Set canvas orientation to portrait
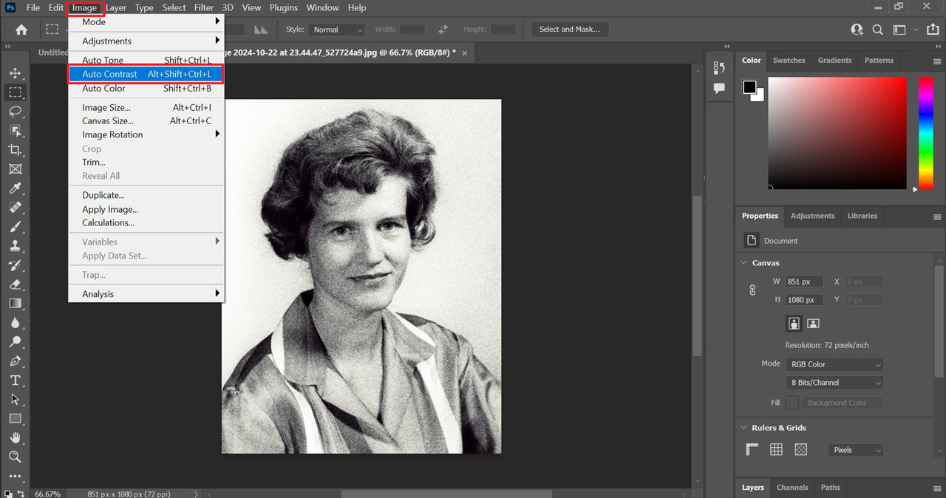Image resolution: width=946 pixels, height=498 pixels. click(x=794, y=324)
